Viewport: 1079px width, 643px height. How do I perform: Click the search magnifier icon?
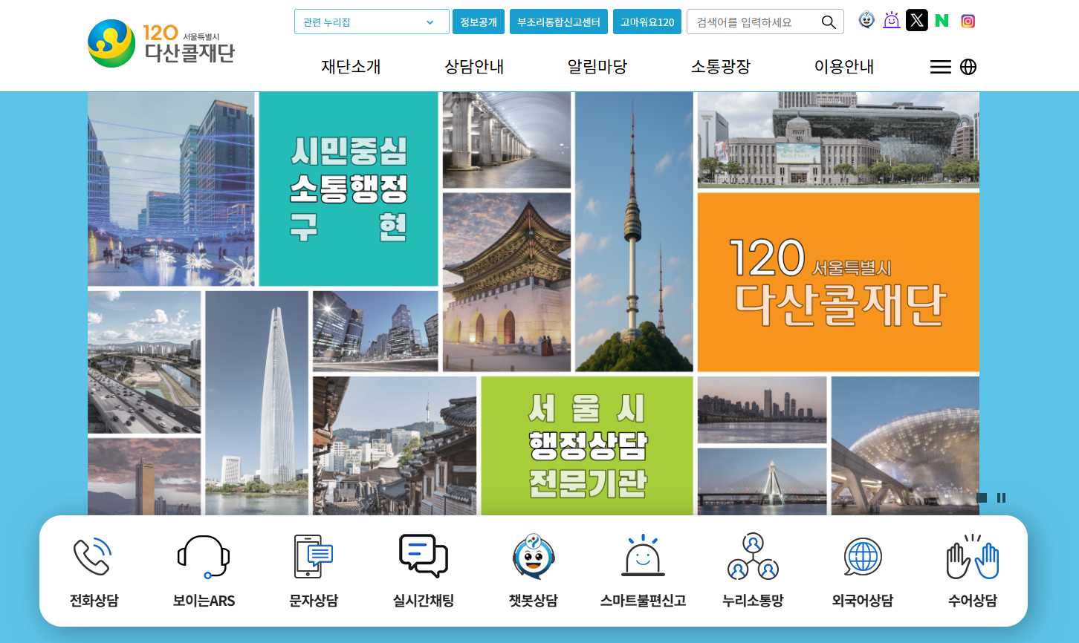[x=828, y=22]
